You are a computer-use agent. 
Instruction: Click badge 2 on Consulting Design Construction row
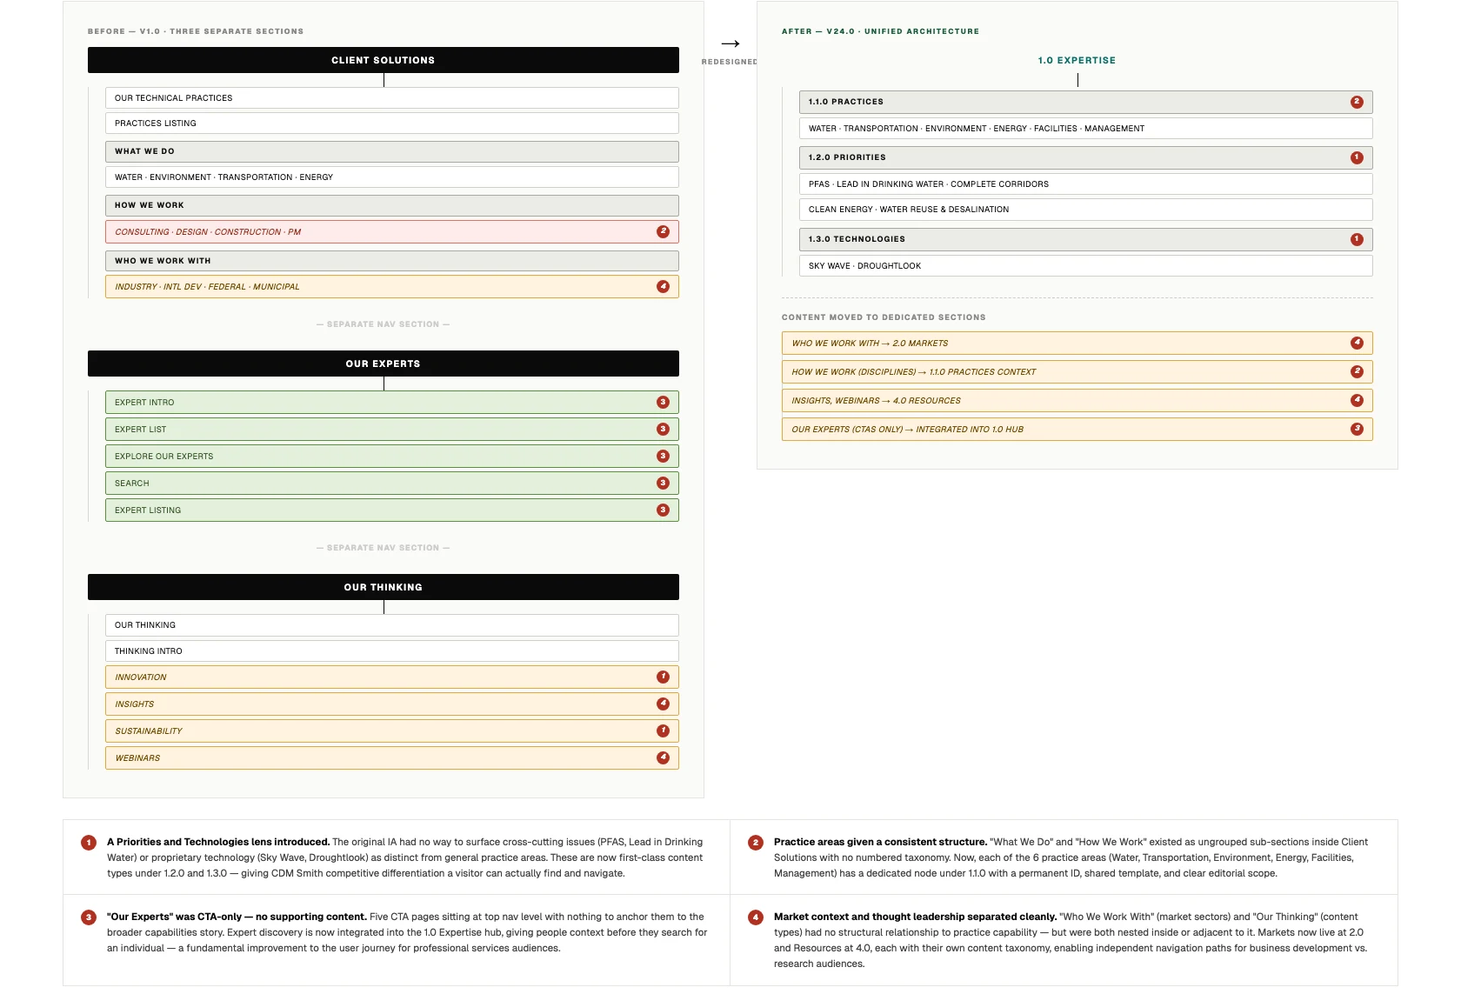663,231
